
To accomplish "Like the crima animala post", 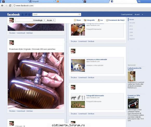I will click(x=74, y=77).
